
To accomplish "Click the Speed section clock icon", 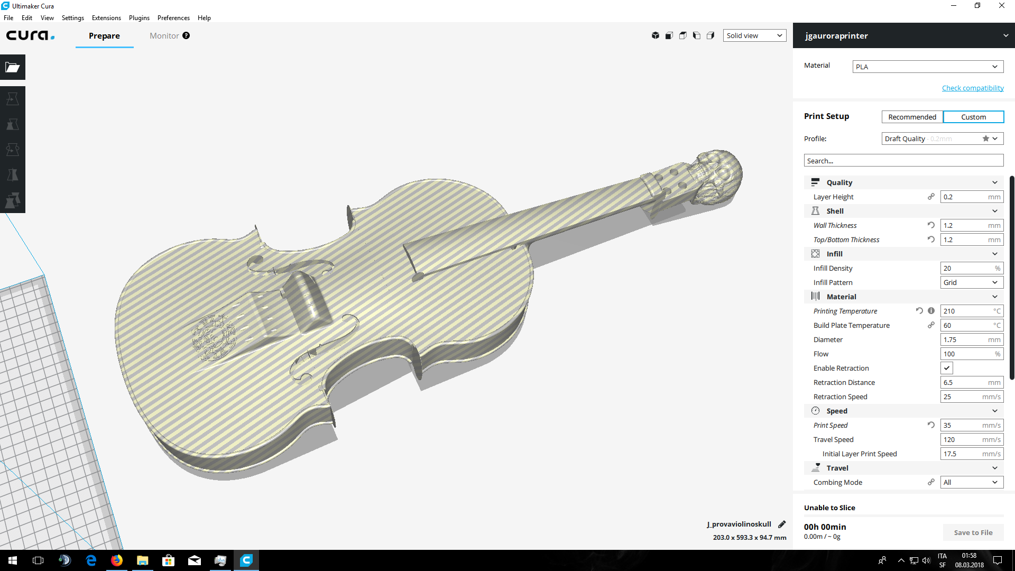I will 815,411.
